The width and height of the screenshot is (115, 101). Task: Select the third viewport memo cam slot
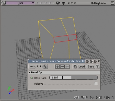[48, 3]
